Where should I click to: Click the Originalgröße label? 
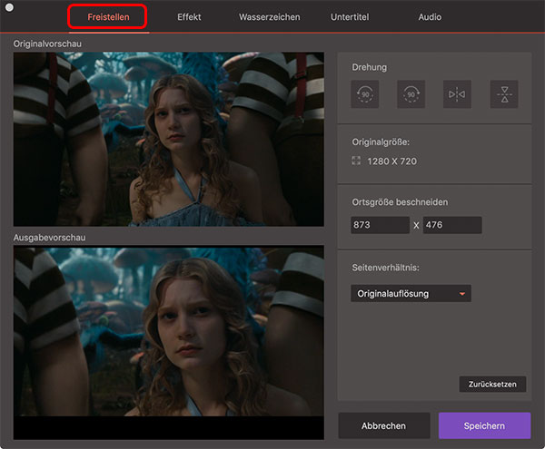click(x=381, y=142)
